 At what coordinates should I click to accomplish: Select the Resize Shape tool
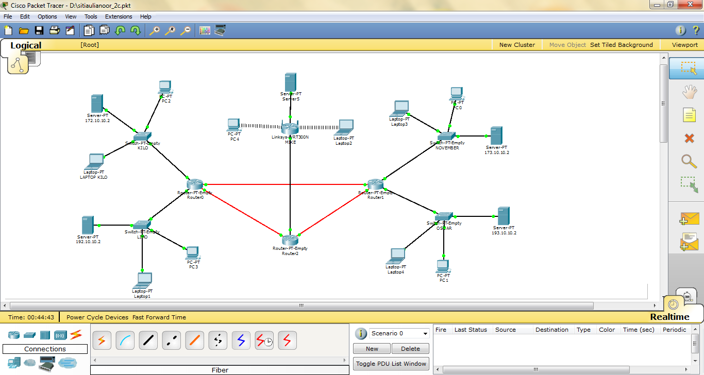click(x=689, y=185)
